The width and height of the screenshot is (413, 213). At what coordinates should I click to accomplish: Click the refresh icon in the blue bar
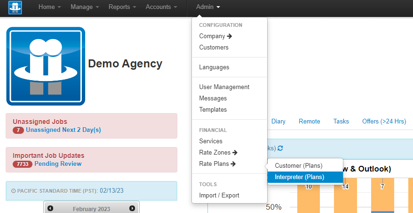(x=280, y=148)
